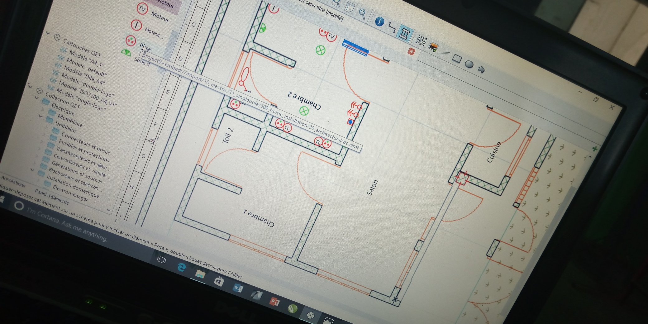
Task: Choose the rectangle shape tool
Action: [x=457, y=58]
